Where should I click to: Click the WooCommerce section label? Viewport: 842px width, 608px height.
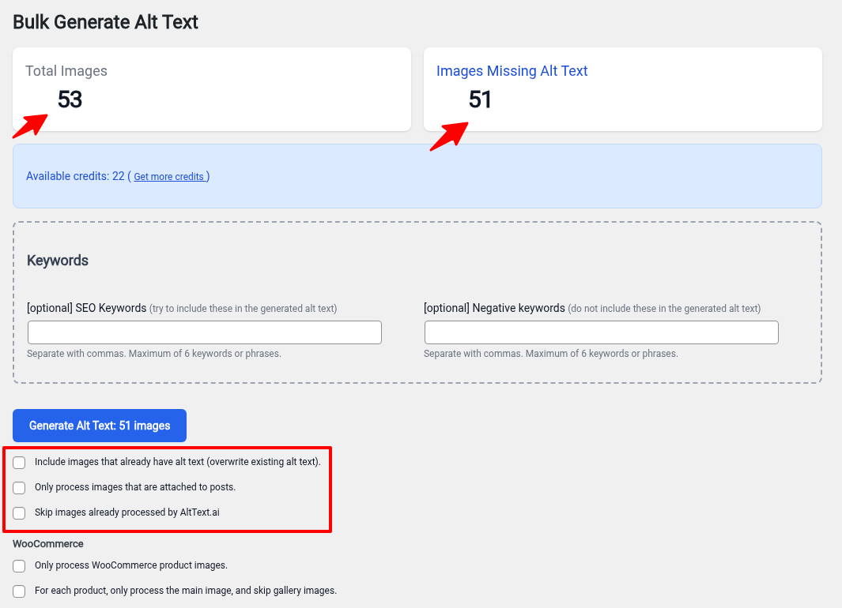(47, 543)
